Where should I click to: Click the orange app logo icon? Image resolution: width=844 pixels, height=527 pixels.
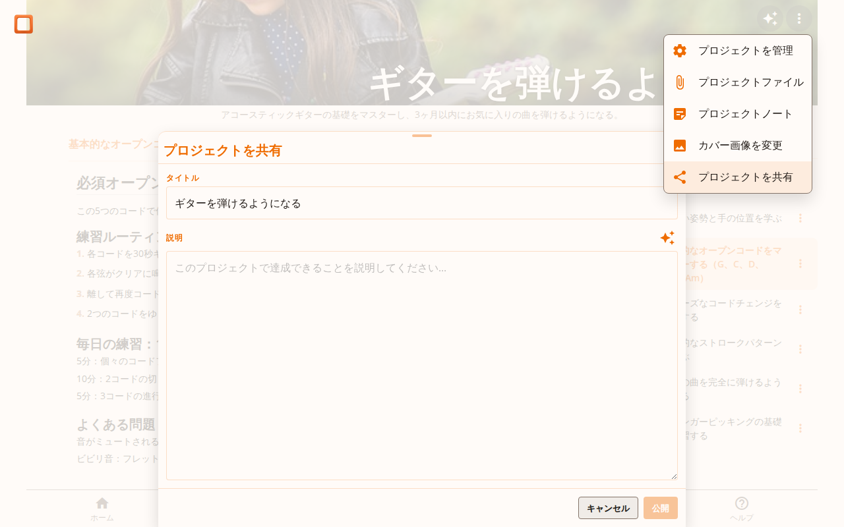tap(24, 24)
